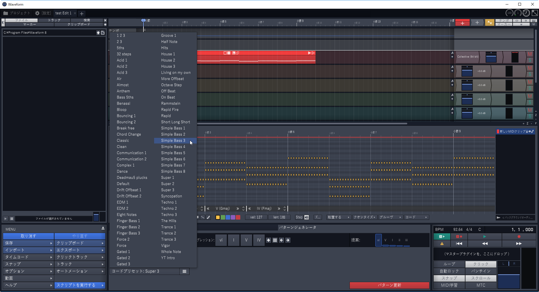The image size is (539, 292).
Task: Choose Deadmau5 plucks from pattern list
Action: 132,178
